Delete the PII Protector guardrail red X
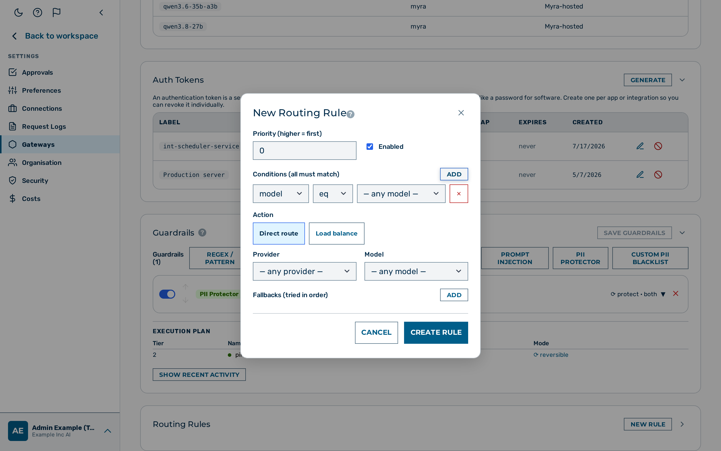721x451 pixels. pos(676,294)
